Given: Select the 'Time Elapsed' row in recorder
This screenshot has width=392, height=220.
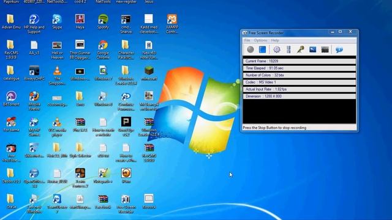Looking at the screenshot, I should point(300,68).
